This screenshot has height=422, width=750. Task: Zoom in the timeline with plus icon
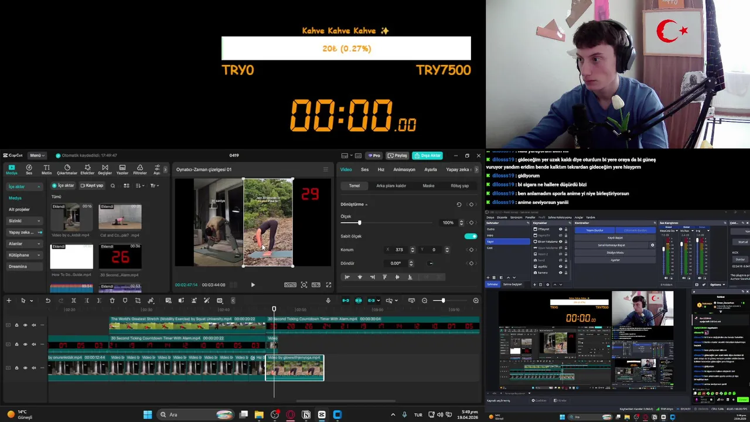(x=476, y=301)
